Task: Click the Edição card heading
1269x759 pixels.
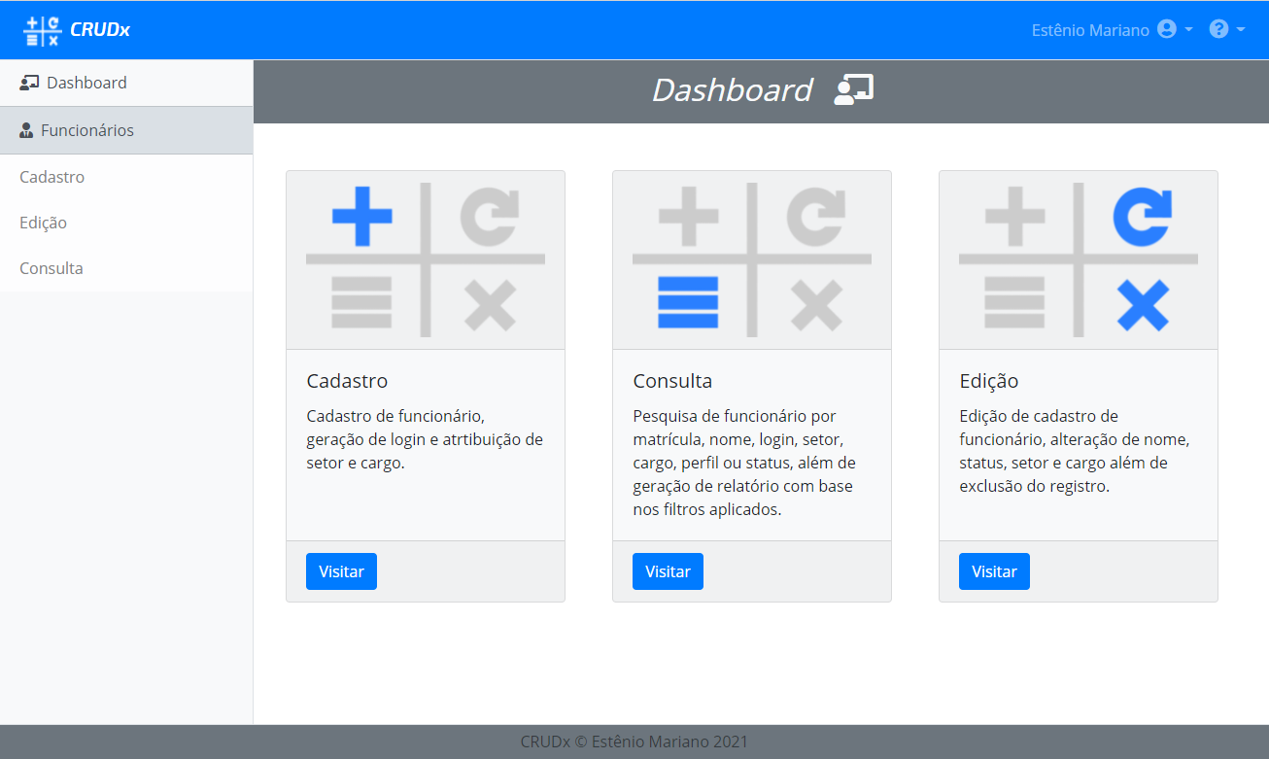Action: [989, 381]
